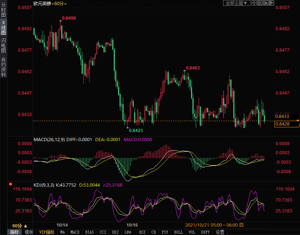
Task: Click the VIP指标 button
Action: tap(46, 232)
